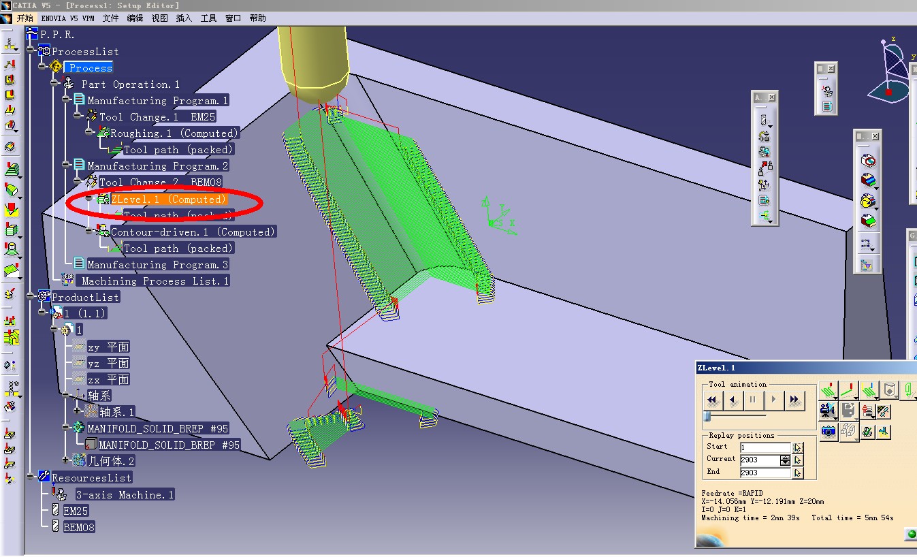The image size is (917, 557).
Task: Click the End replay position field
Action: (765, 472)
